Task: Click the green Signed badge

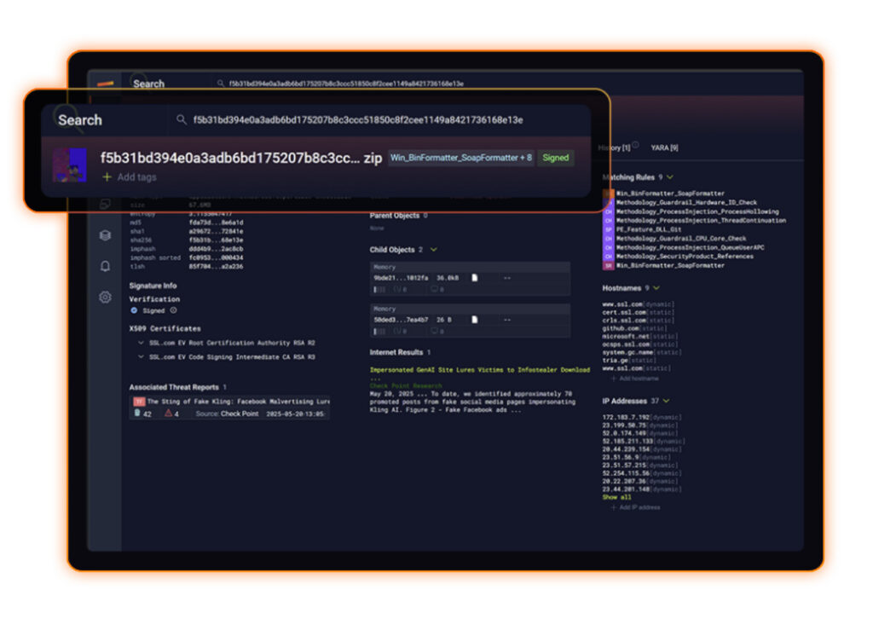Action: (x=556, y=158)
